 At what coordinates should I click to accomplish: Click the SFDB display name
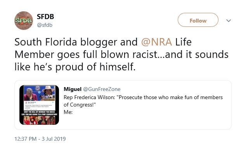pyautogui.click(x=45, y=17)
